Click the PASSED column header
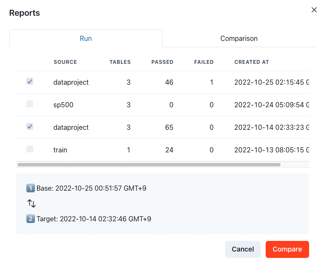 [162, 62]
